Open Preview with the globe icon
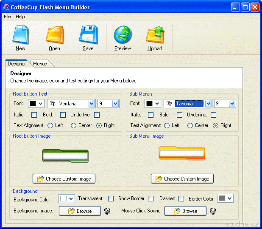 coord(123,34)
